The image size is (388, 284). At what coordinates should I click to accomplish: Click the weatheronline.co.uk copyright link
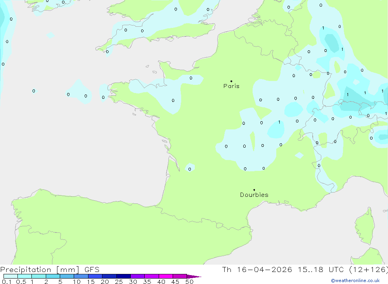pos(355,281)
